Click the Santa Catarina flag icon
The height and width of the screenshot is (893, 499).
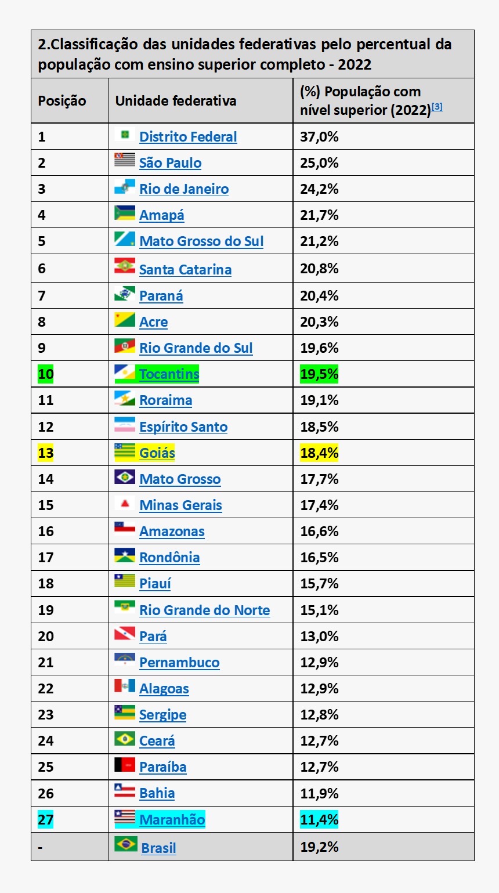tap(125, 266)
